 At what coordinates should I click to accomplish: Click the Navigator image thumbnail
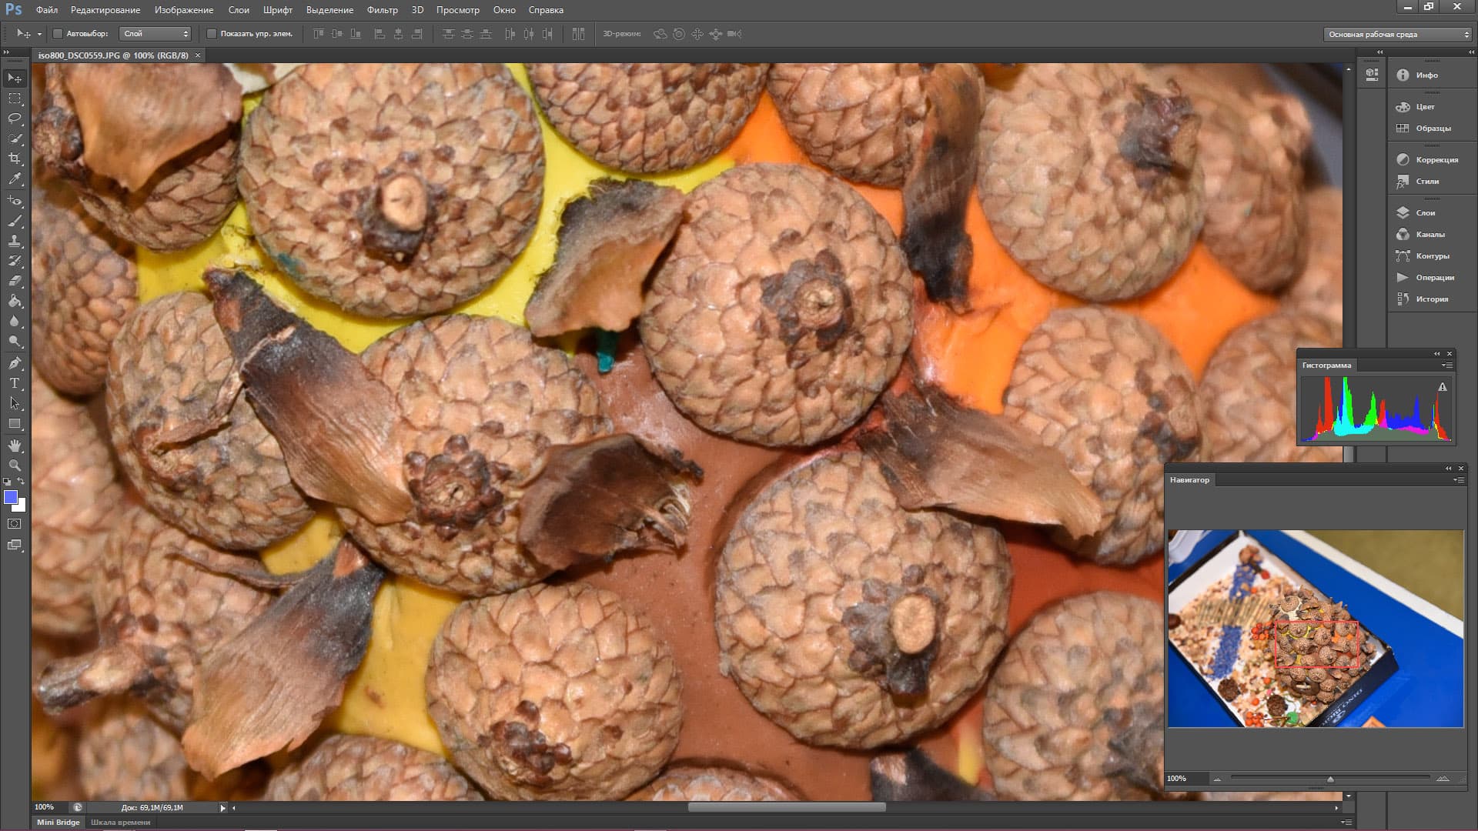coord(1316,628)
